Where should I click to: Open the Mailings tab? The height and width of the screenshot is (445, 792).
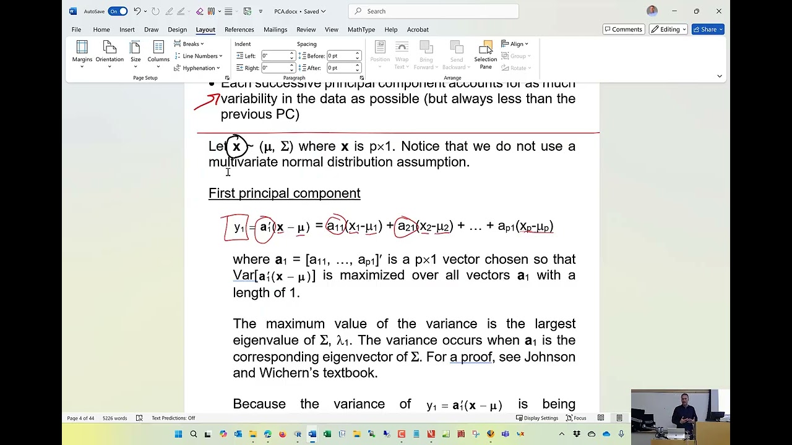tap(275, 29)
